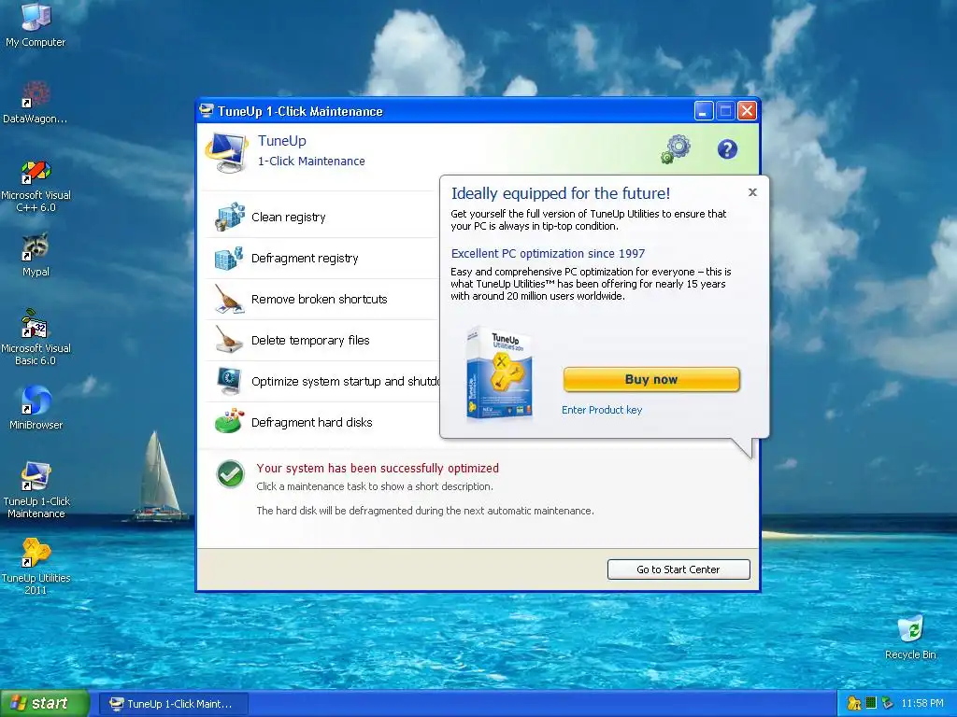957x717 pixels.
Task: Select Optimize system startup and shutdown label
Action: point(346,381)
